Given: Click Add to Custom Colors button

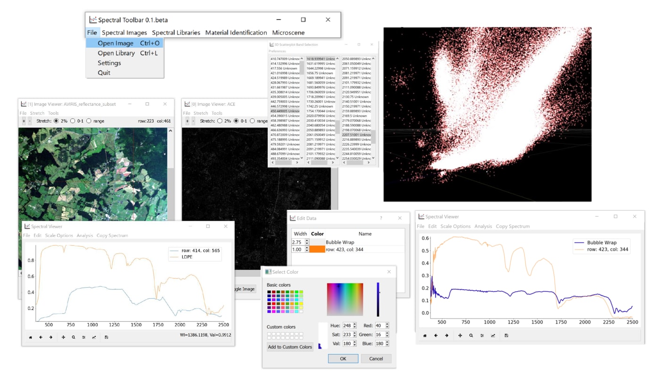Looking at the screenshot, I should [290, 347].
